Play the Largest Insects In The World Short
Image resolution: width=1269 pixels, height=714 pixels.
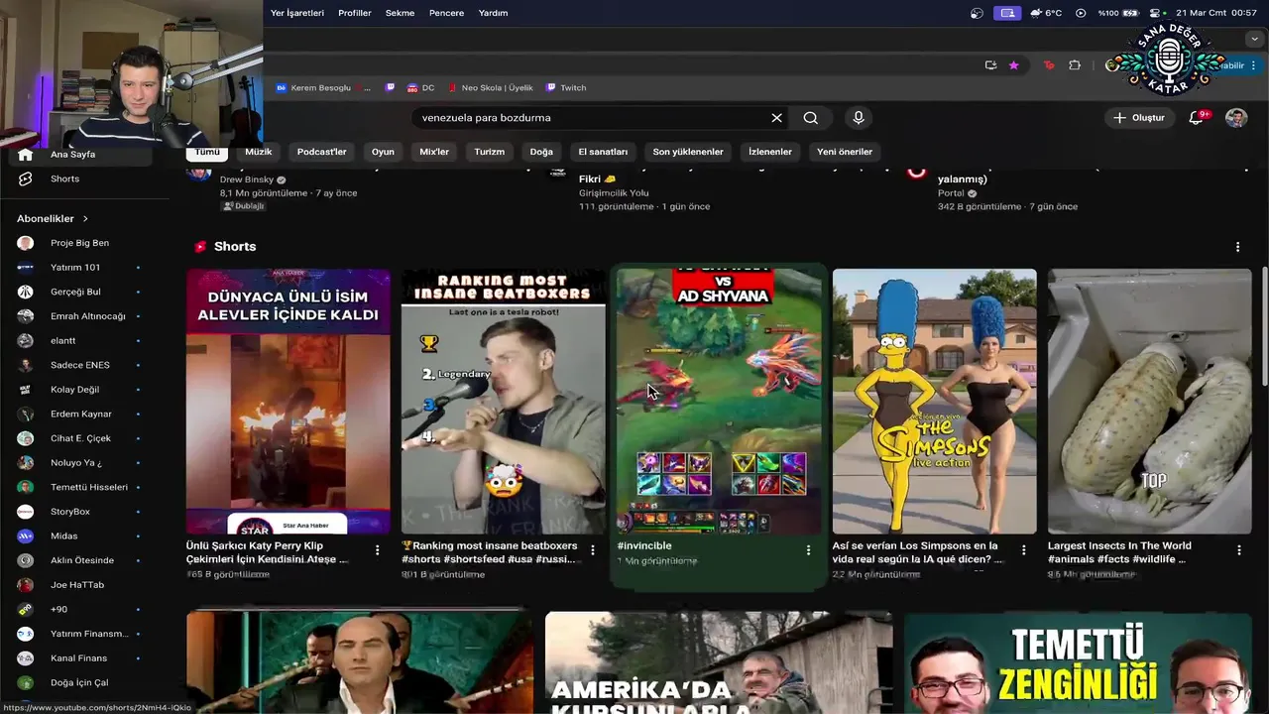pyautogui.click(x=1150, y=402)
